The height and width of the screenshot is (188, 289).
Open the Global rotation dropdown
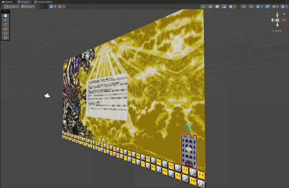tap(28, 7)
